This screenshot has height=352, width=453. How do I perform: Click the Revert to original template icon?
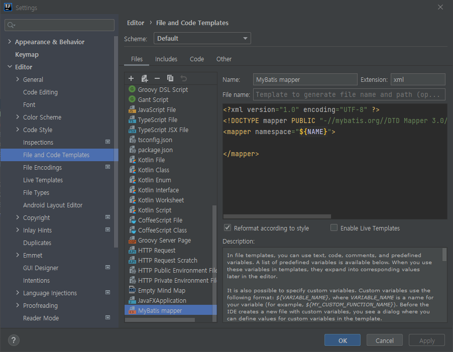click(x=183, y=78)
